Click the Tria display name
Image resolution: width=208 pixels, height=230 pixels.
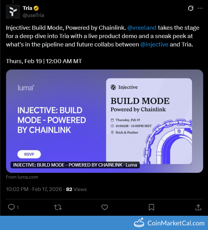(x=27, y=8)
